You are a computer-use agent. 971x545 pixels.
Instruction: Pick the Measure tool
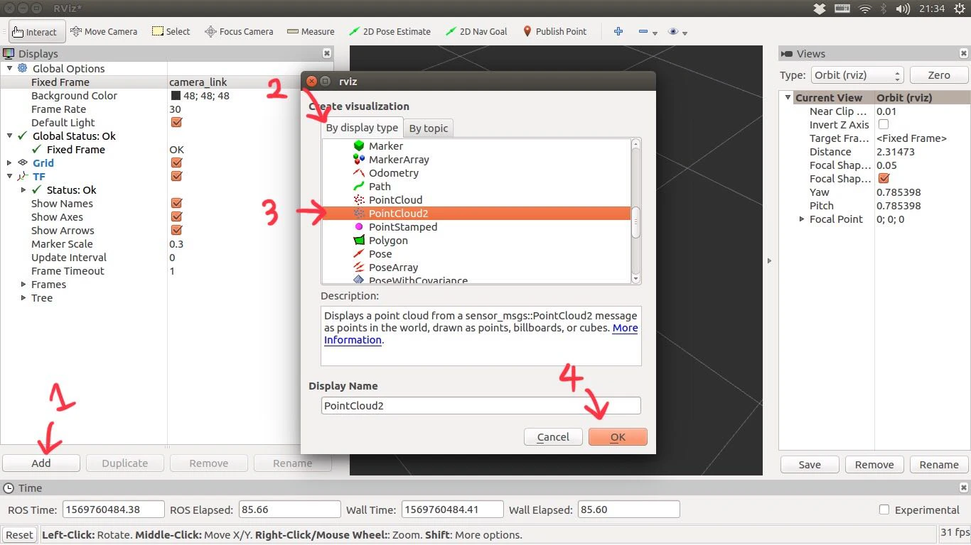[311, 32]
